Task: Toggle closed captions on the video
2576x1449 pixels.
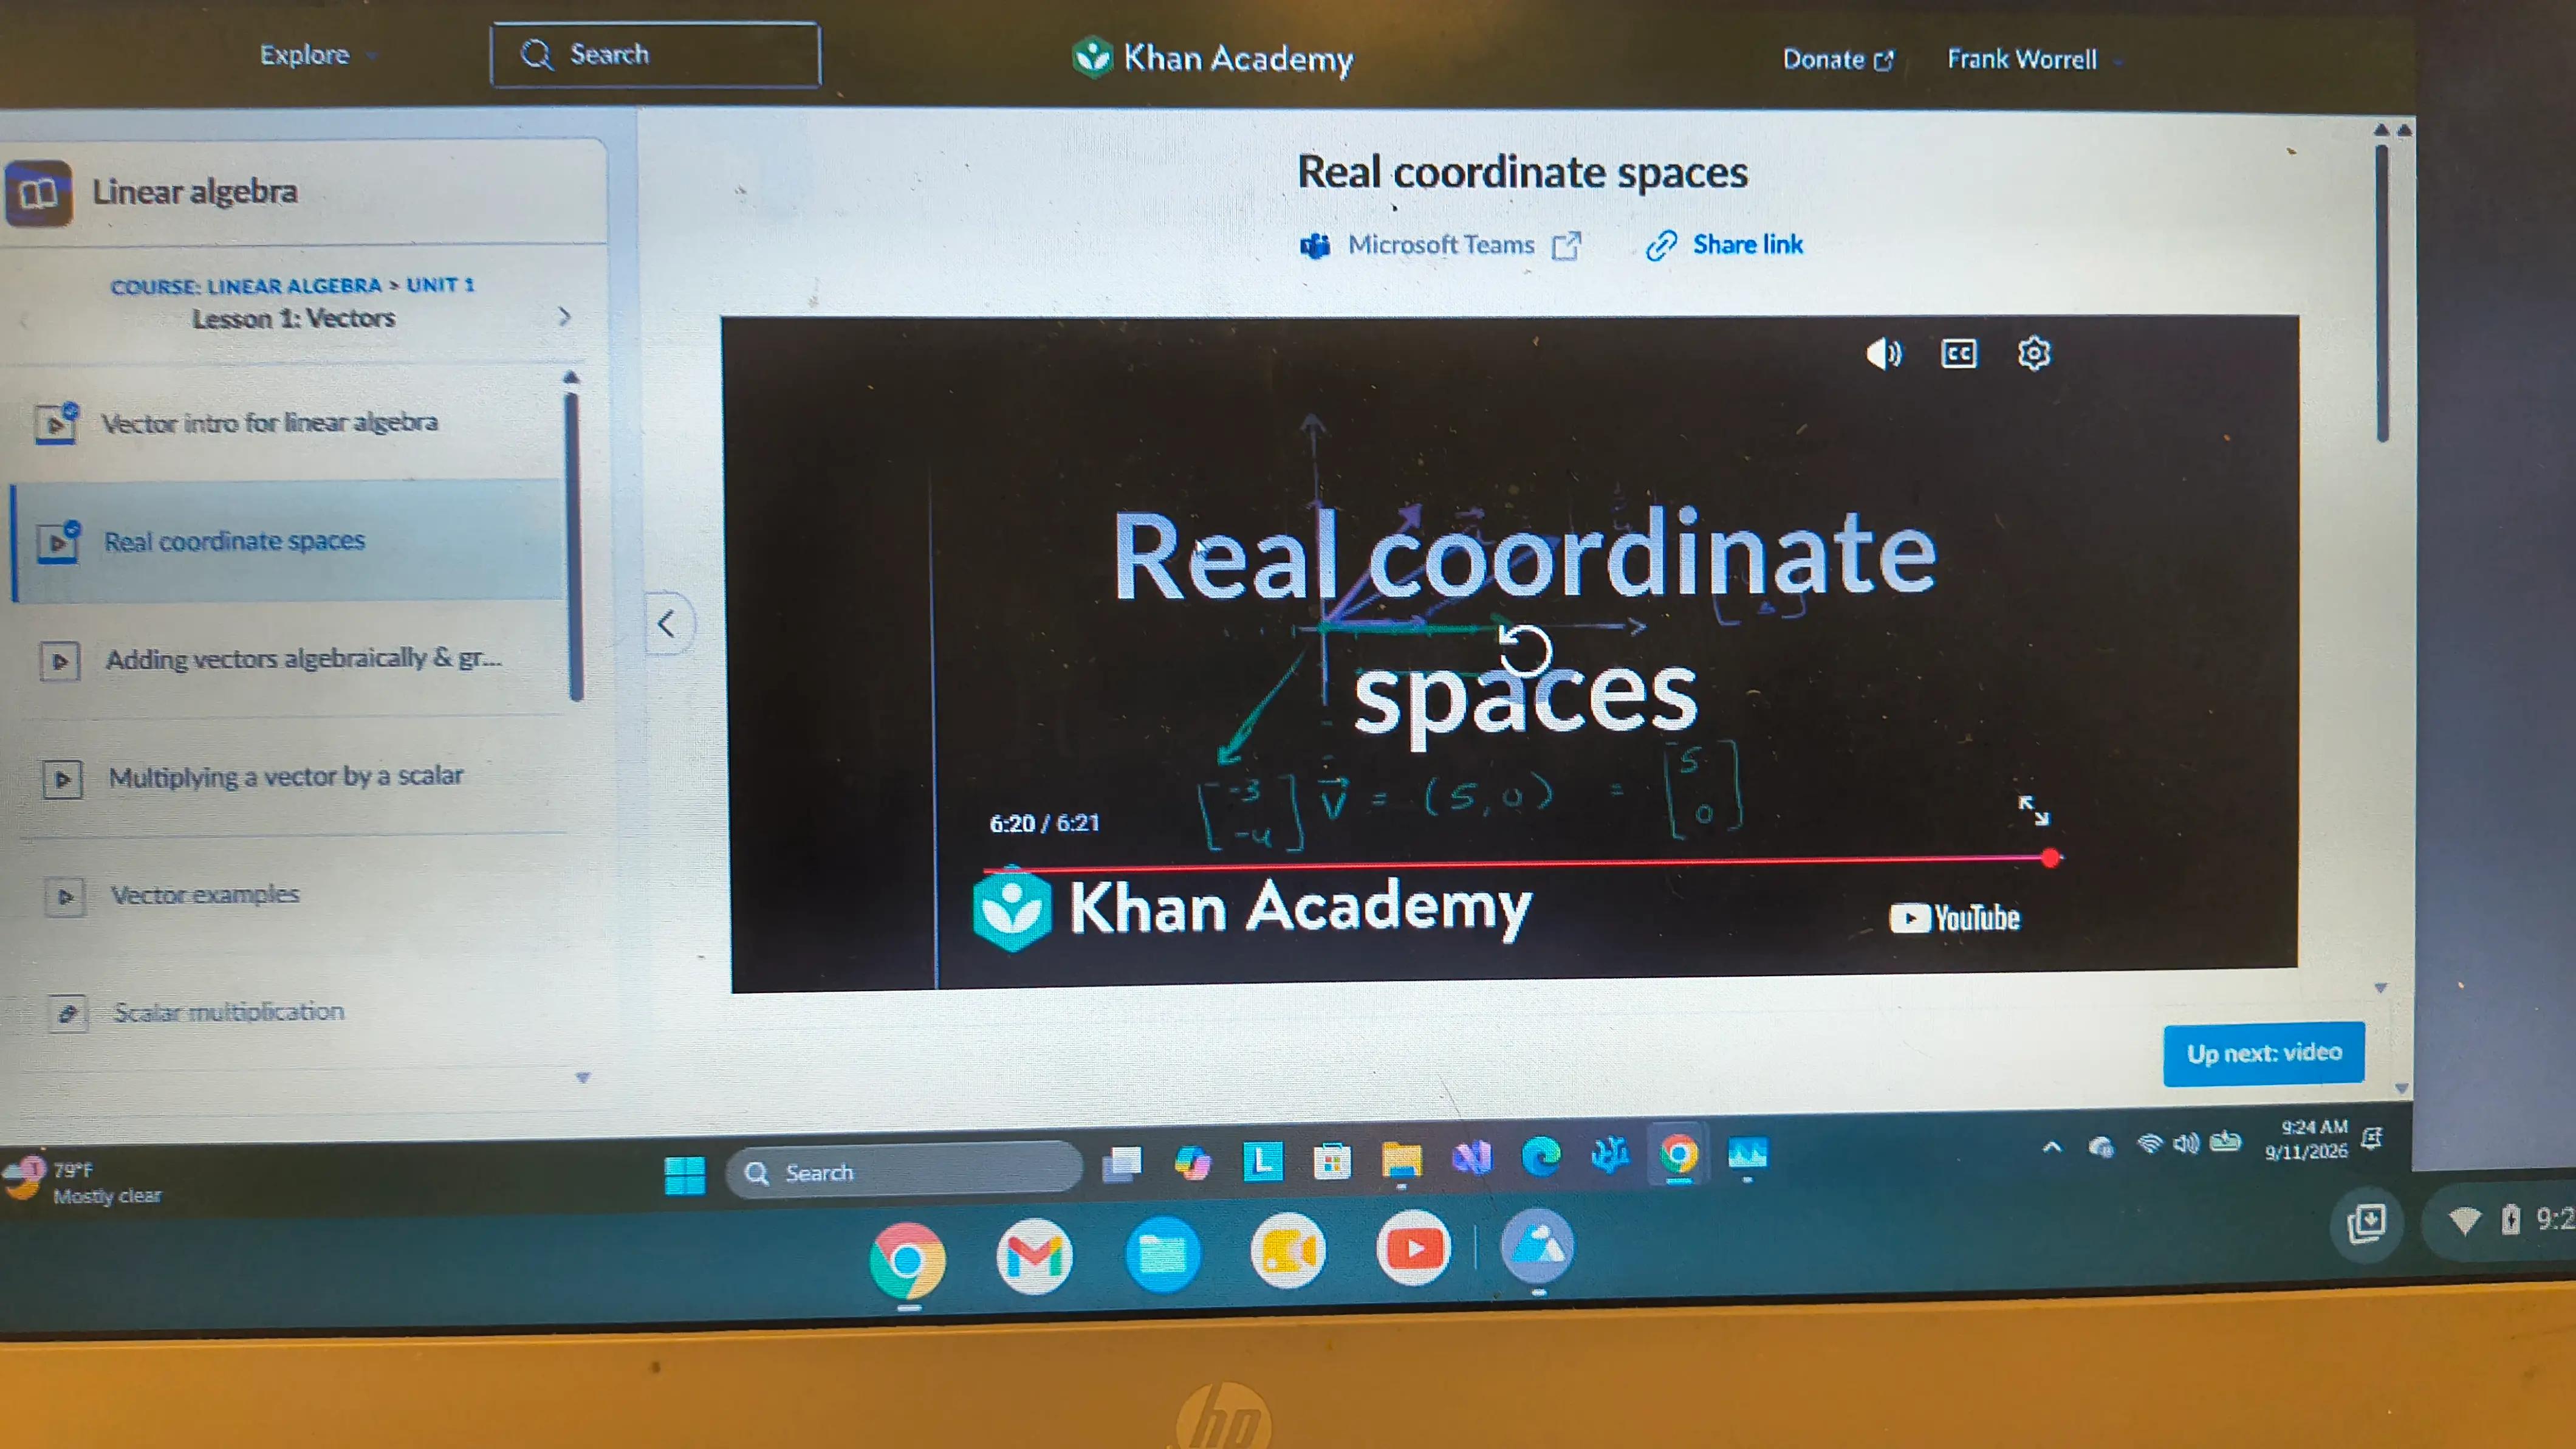Action: tap(1958, 353)
